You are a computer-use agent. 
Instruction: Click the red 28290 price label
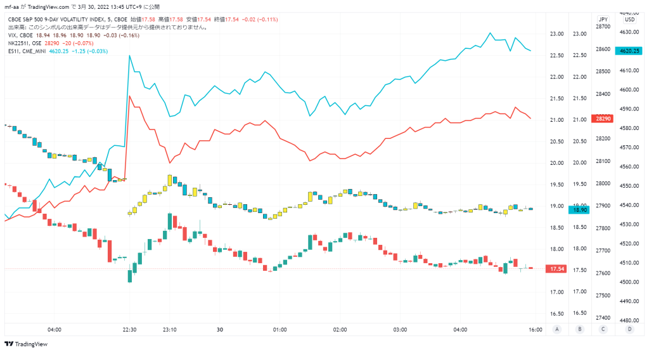(x=603, y=119)
